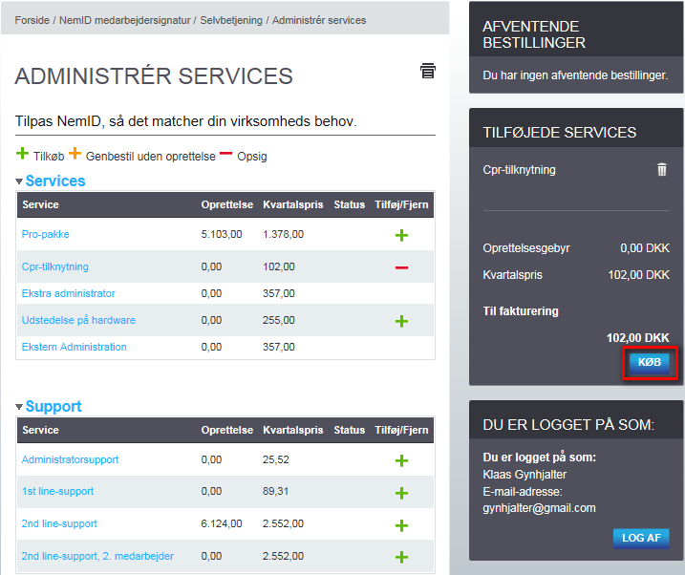Open the Udstedelse på hardware link
Screen dimensions: 685x575
click(78, 320)
